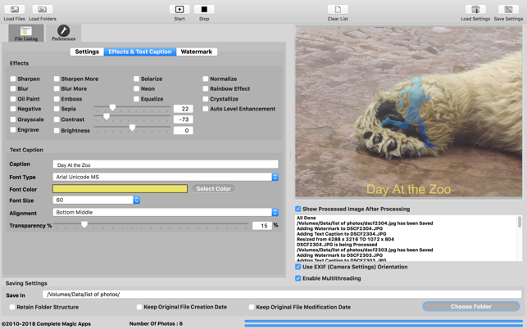Check the Negative effect
The image size is (527, 329).
[13, 109]
